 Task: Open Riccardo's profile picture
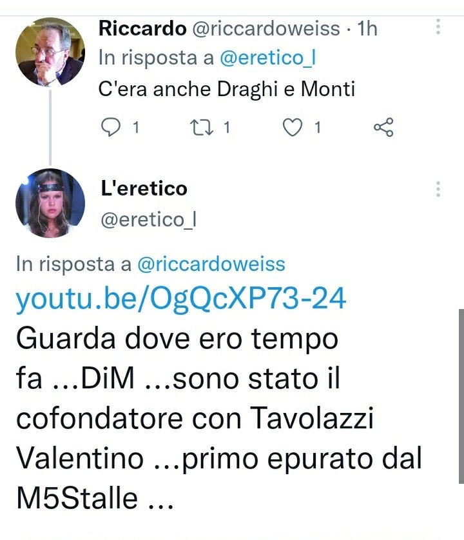50,52
